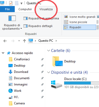The width and height of the screenshot is (99, 107).
Task: Open H:\ network drive in sidebar
Action: click(x=16, y=97)
